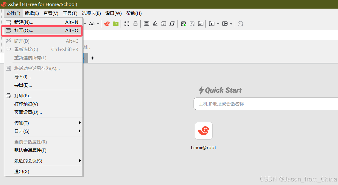Open the script scroll icon

coord(172,24)
